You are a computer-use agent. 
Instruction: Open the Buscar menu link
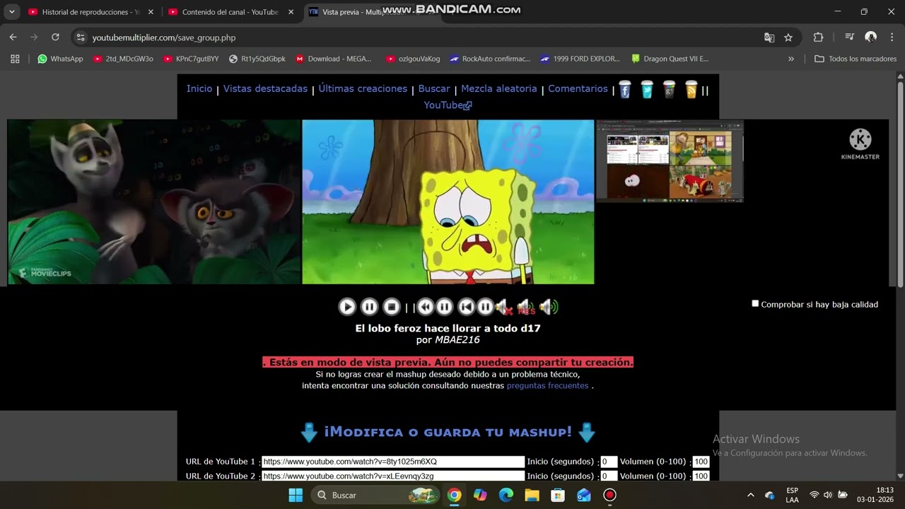pos(434,88)
